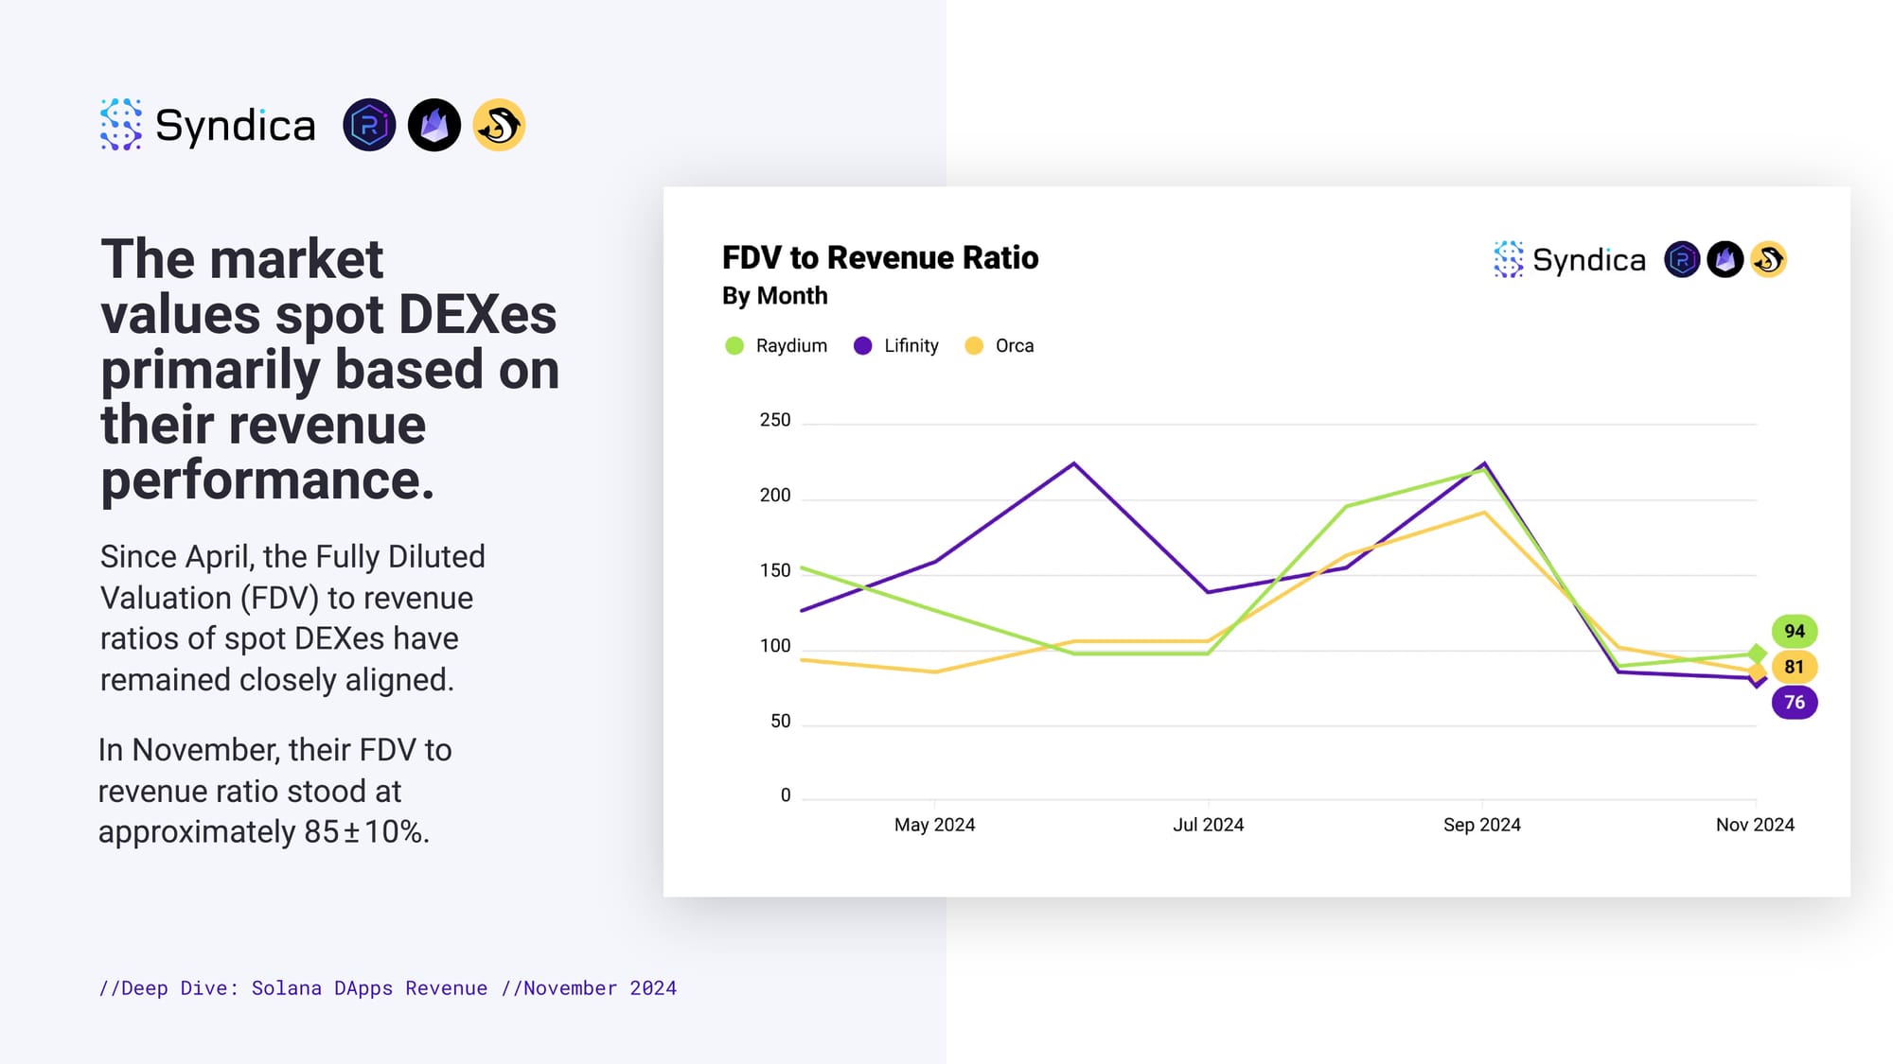Screen dimensions: 1893x1064
Task: Click the Orca icon inside chart card
Action: [1768, 259]
